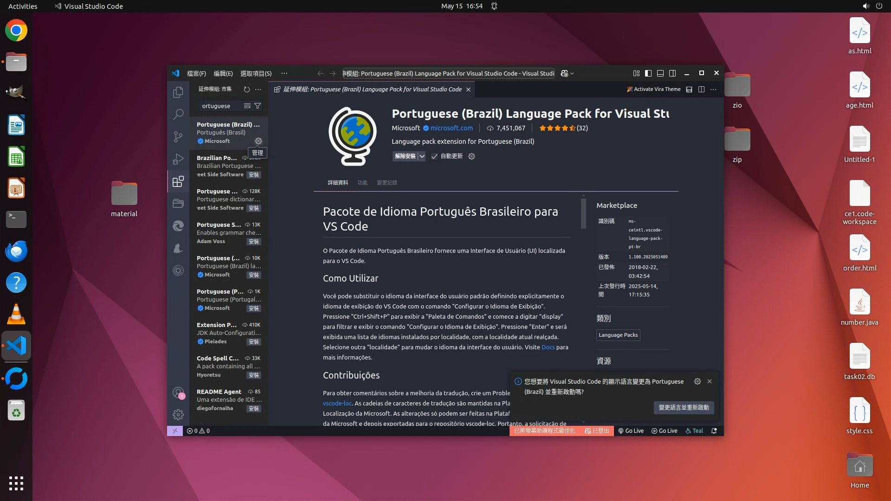Open the 檔案(F) menu
Image resolution: width=891 pixels, height=501 pixels.
click(196, 73)
